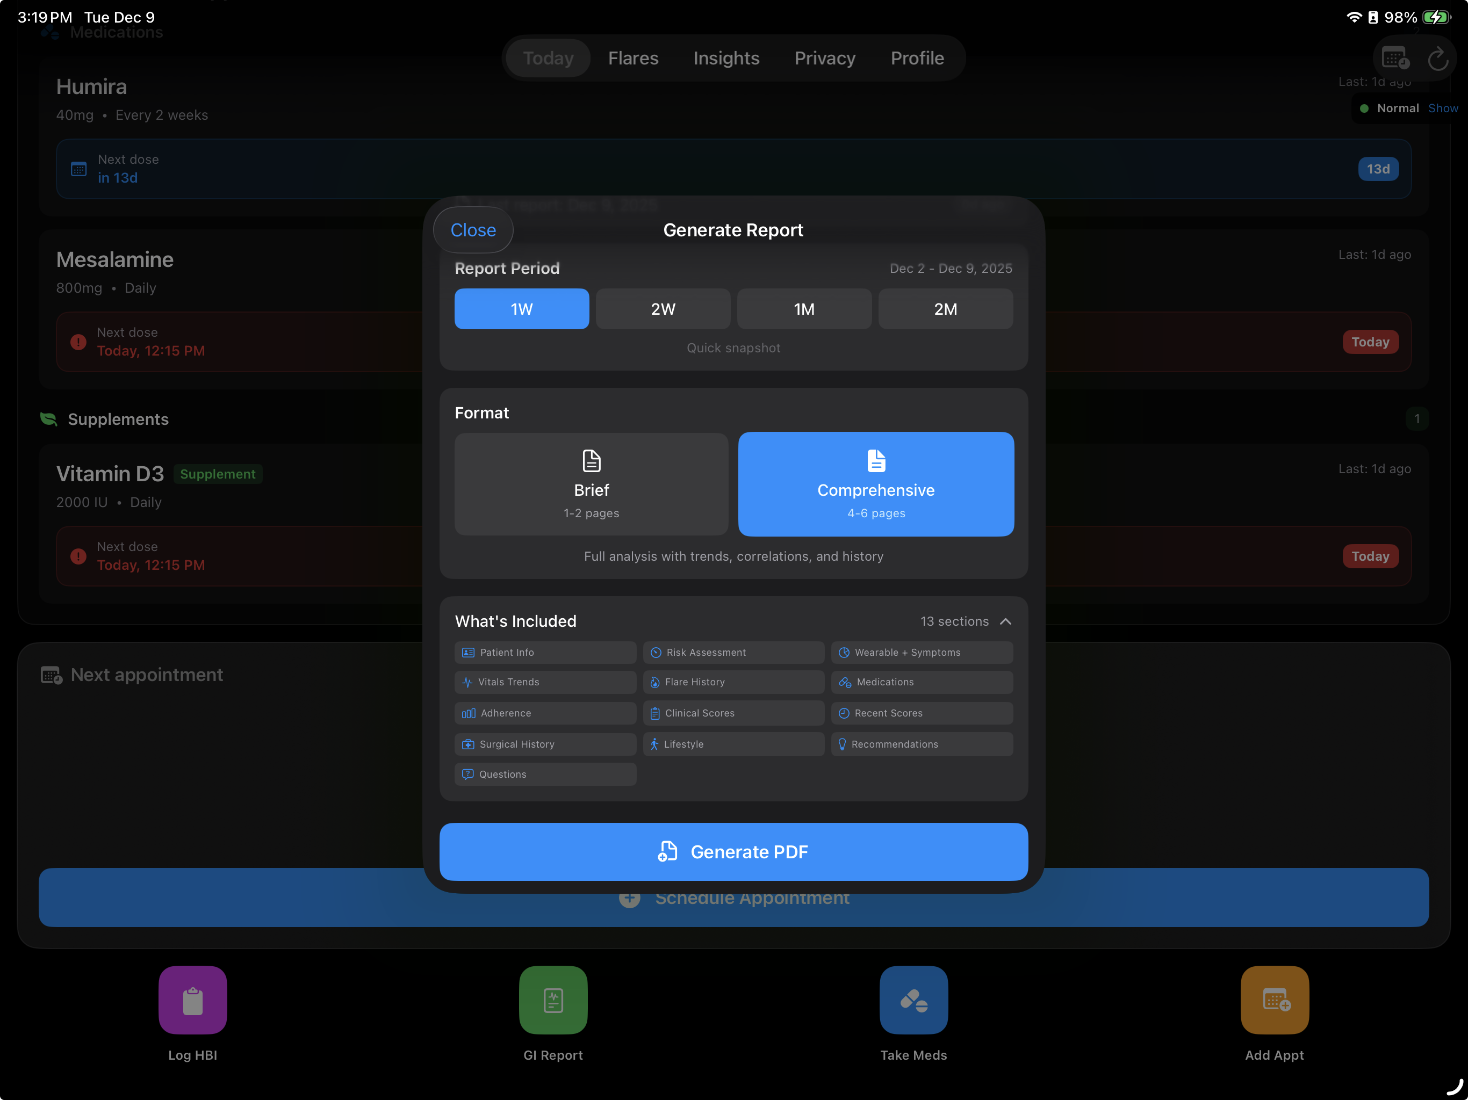Select the Flare History included section
Image resolution: width=1468 pixels, height=1100 pixels.
[x=733, y=682]
